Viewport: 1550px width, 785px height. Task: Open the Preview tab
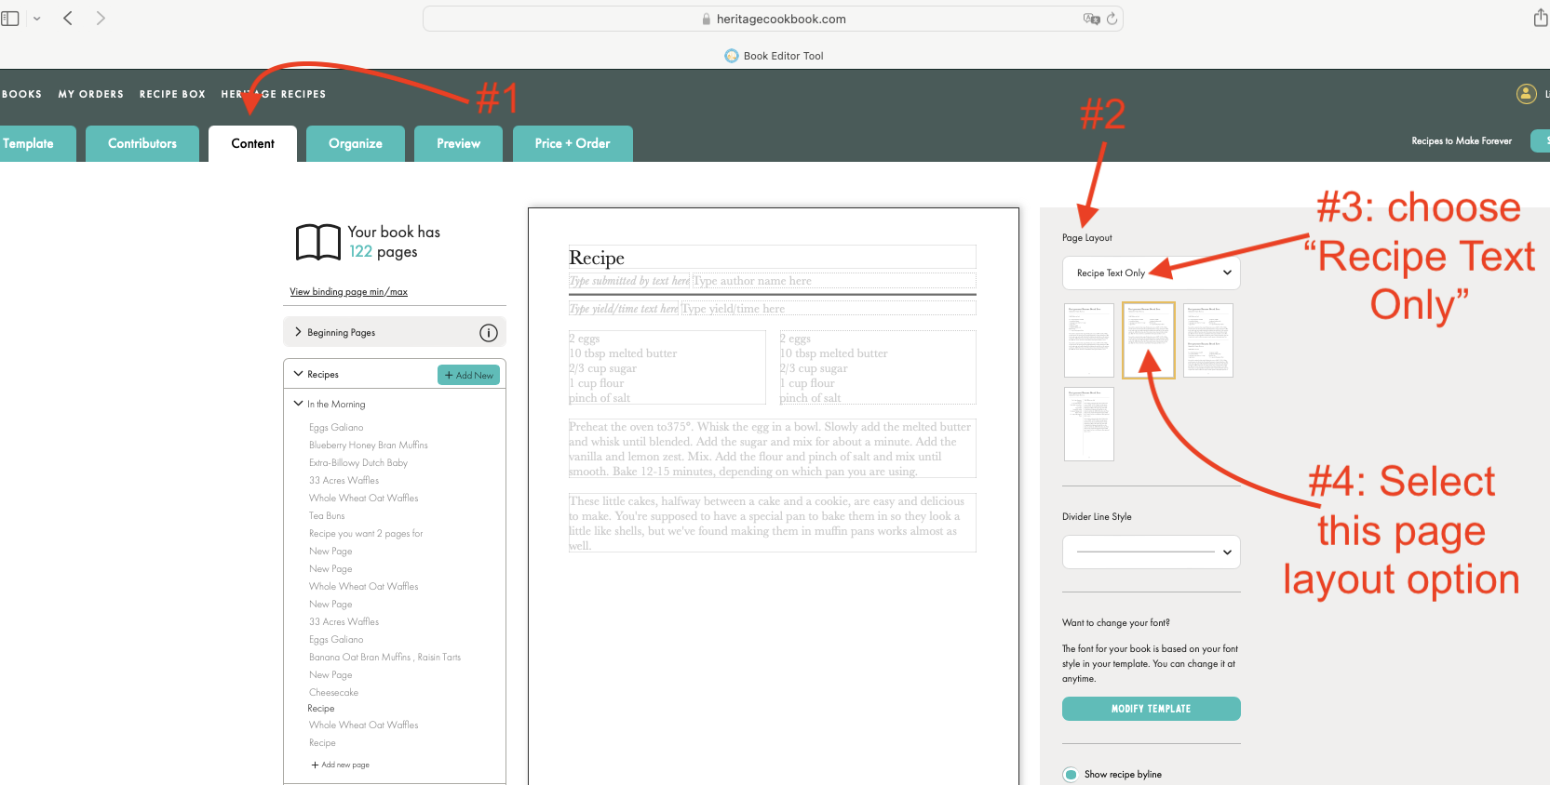click(x=458, y=143)
